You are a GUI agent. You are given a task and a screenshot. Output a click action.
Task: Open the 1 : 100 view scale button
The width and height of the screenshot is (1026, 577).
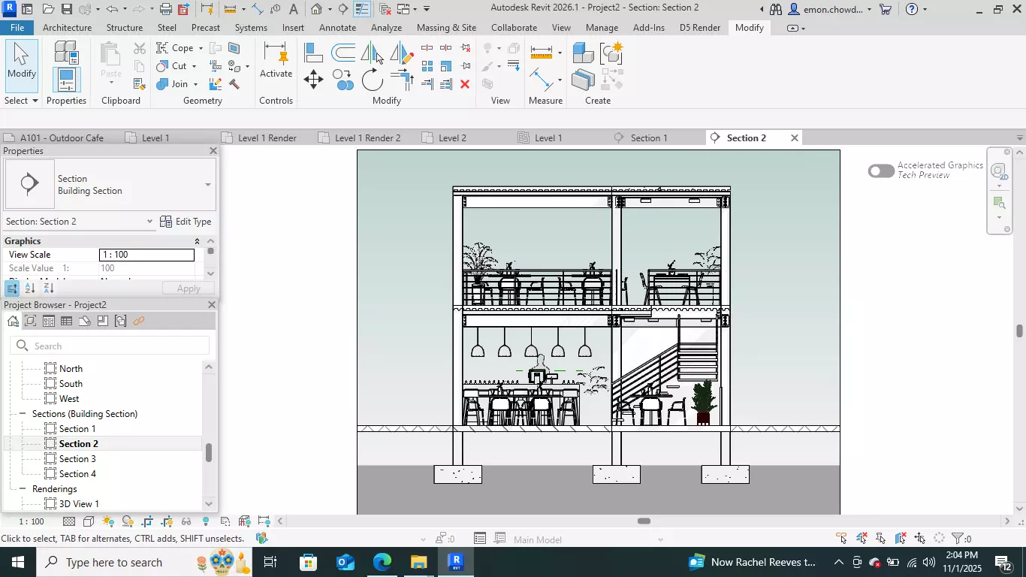click(x=31, y=521)
